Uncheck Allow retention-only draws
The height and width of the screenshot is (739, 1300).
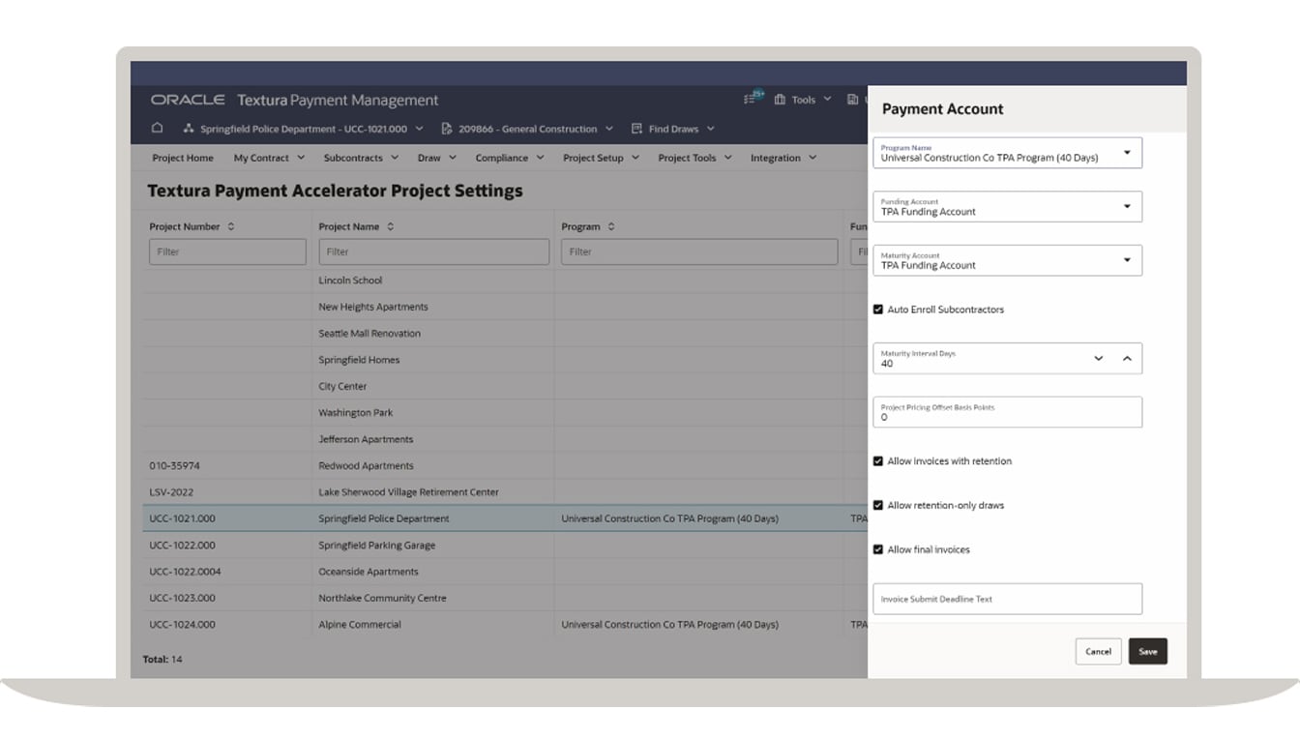pyautogui.click(x=878, y=505)
